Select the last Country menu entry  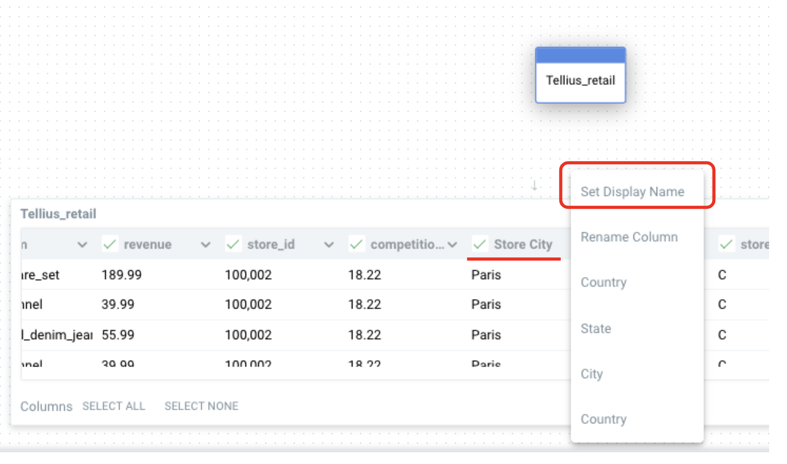[604, 419]
